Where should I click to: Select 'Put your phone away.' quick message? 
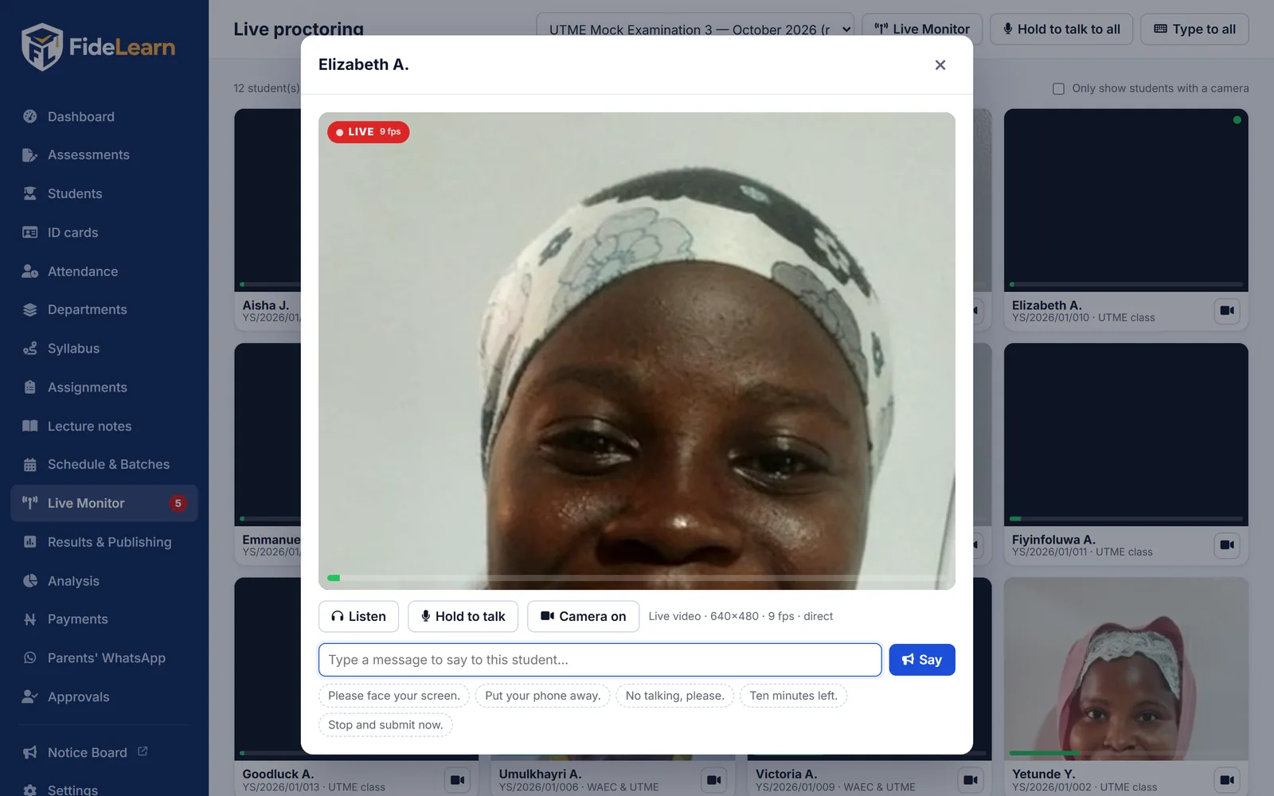click(543, 696)
